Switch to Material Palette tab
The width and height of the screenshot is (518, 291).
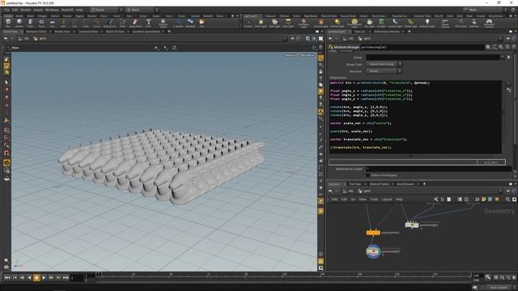click(x=380, y=184)
